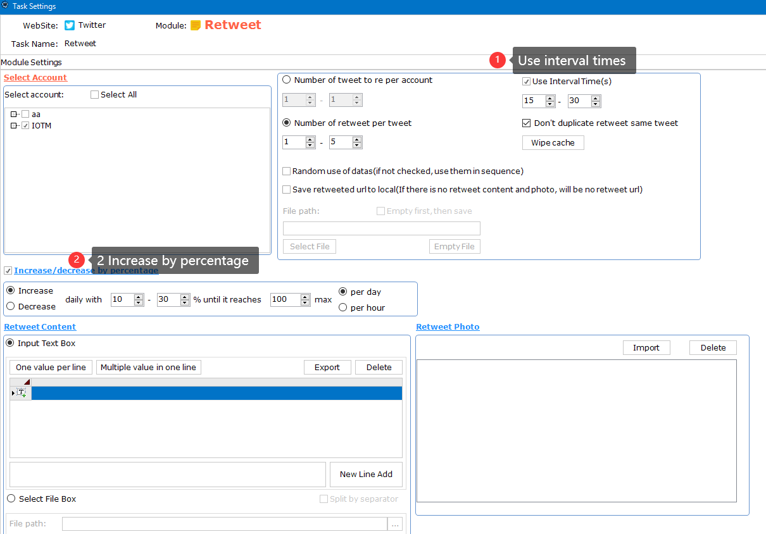Select the Increase radio button
The height and width of the screenshot is (534, 766).
pos(10,290)
